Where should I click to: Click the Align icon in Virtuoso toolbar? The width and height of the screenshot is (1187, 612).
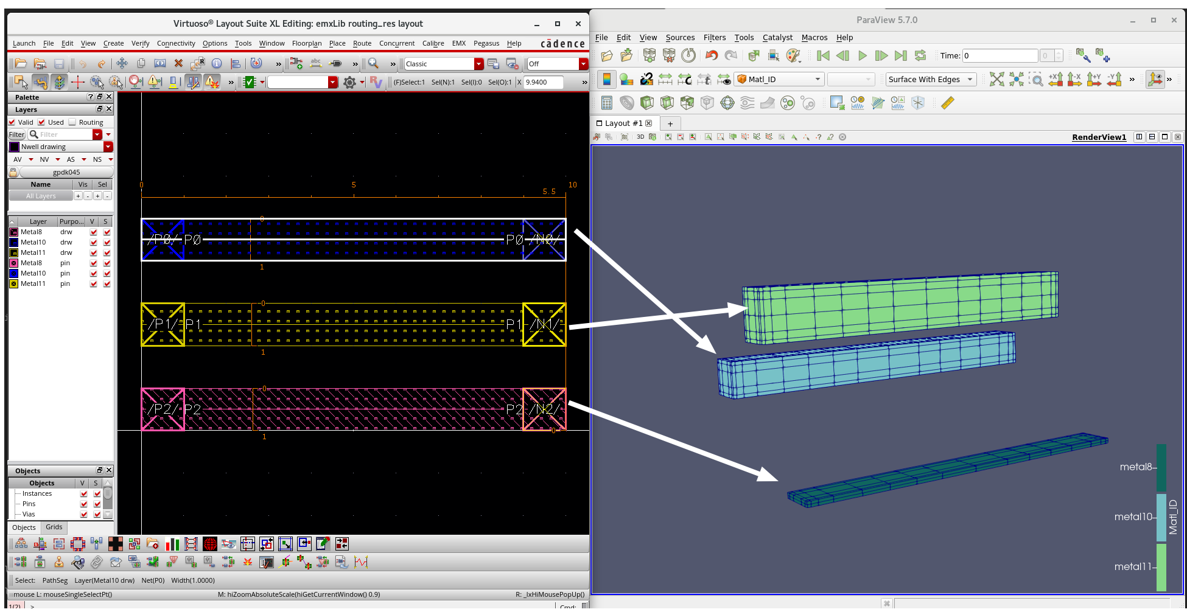coord(236,63)
